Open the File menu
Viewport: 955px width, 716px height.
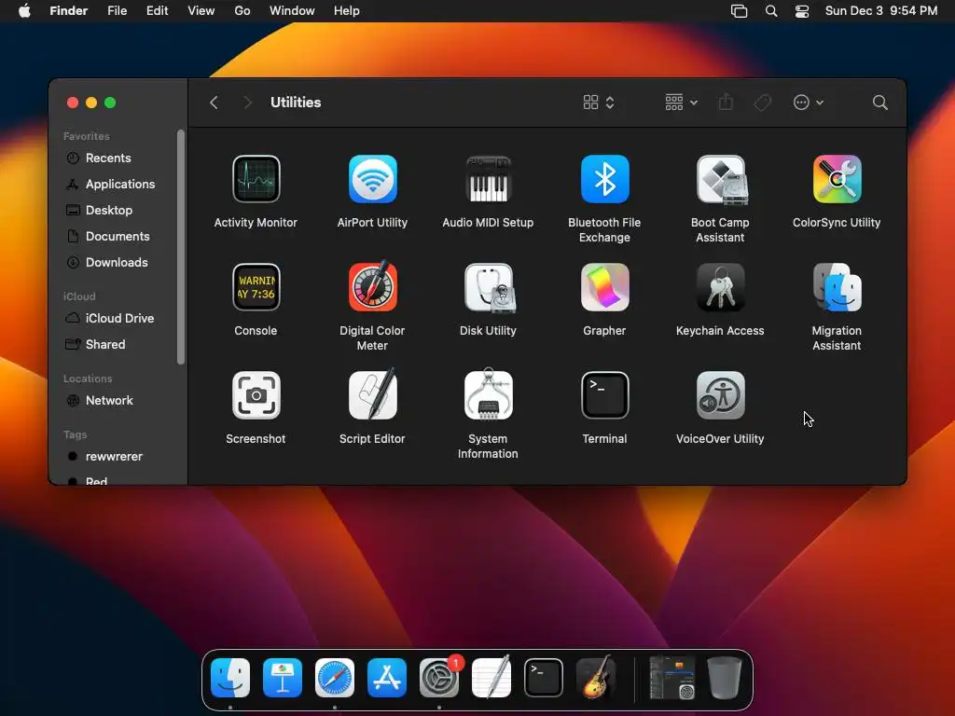coord(117,11)
